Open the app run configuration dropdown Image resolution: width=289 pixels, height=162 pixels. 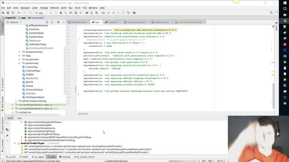coord(41,13)
